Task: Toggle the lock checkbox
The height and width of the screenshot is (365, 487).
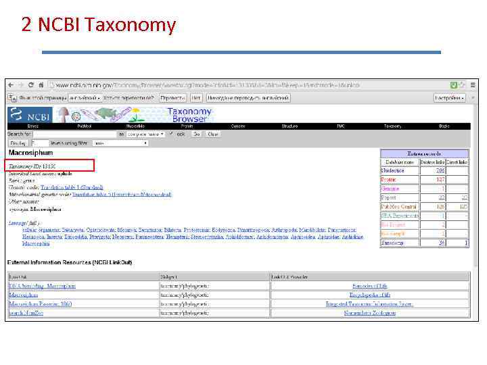Action: 171,134
